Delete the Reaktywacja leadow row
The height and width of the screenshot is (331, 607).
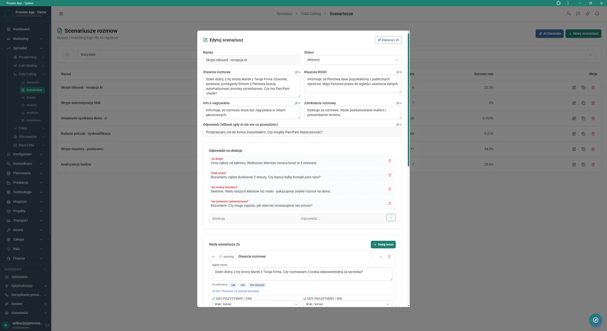click(593, 164)
